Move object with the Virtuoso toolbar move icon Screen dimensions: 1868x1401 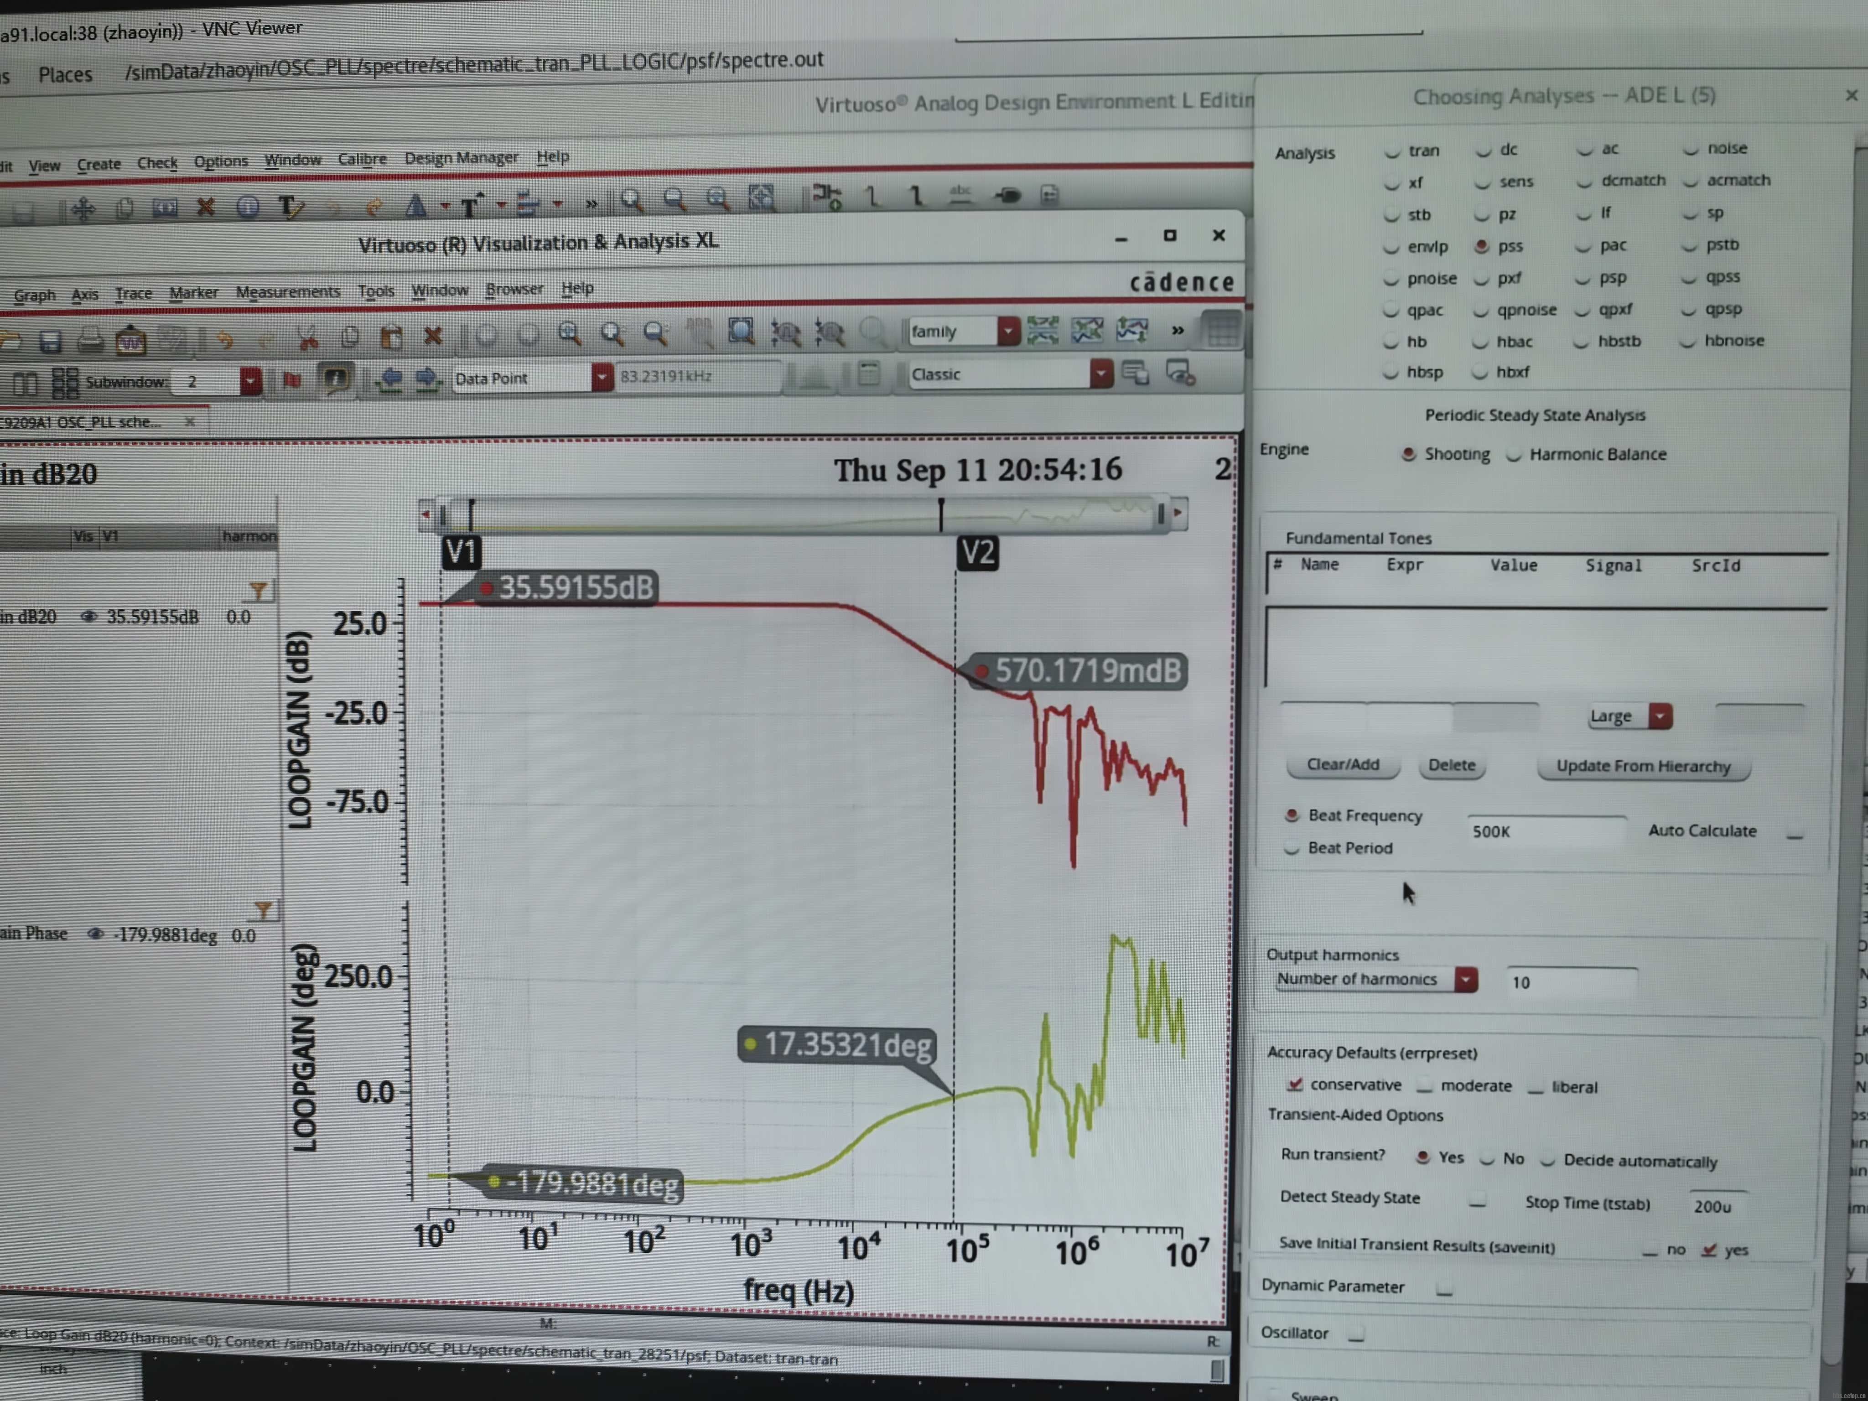point(83,208)
